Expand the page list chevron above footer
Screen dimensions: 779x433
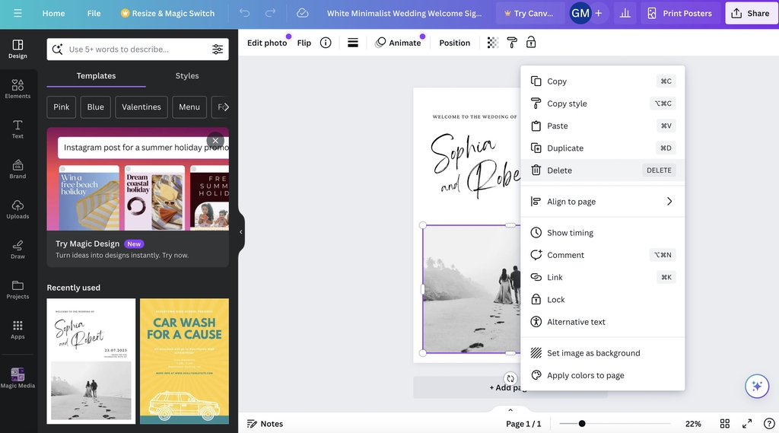pyautogui.click(x=510, y=410)
